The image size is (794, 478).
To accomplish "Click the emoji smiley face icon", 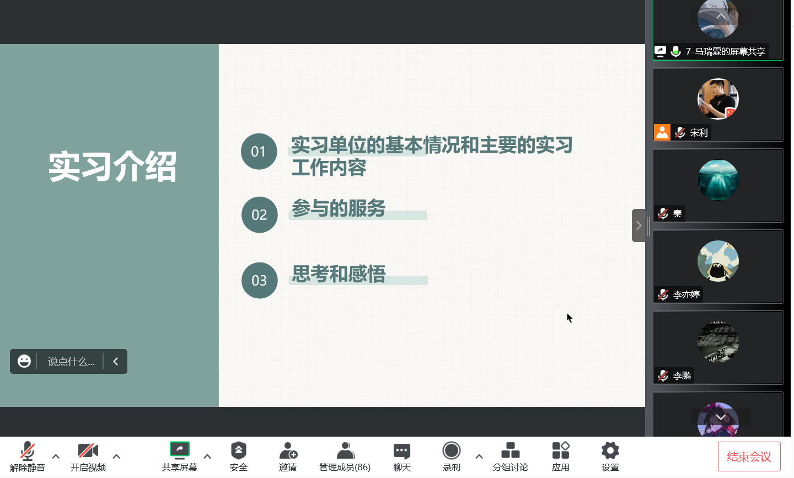I will [x=24, y=361].
